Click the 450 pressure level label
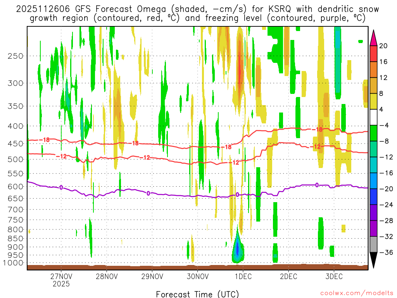397x298 pixels. click(16, 144)
